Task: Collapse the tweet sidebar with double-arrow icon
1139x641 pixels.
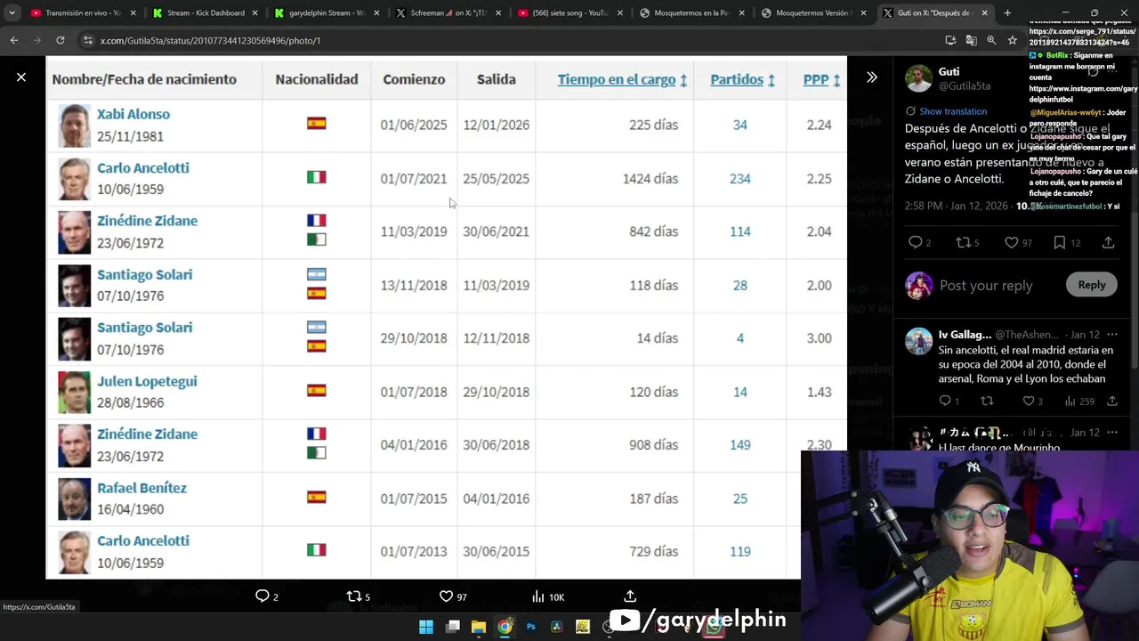Action: [872, 77]
